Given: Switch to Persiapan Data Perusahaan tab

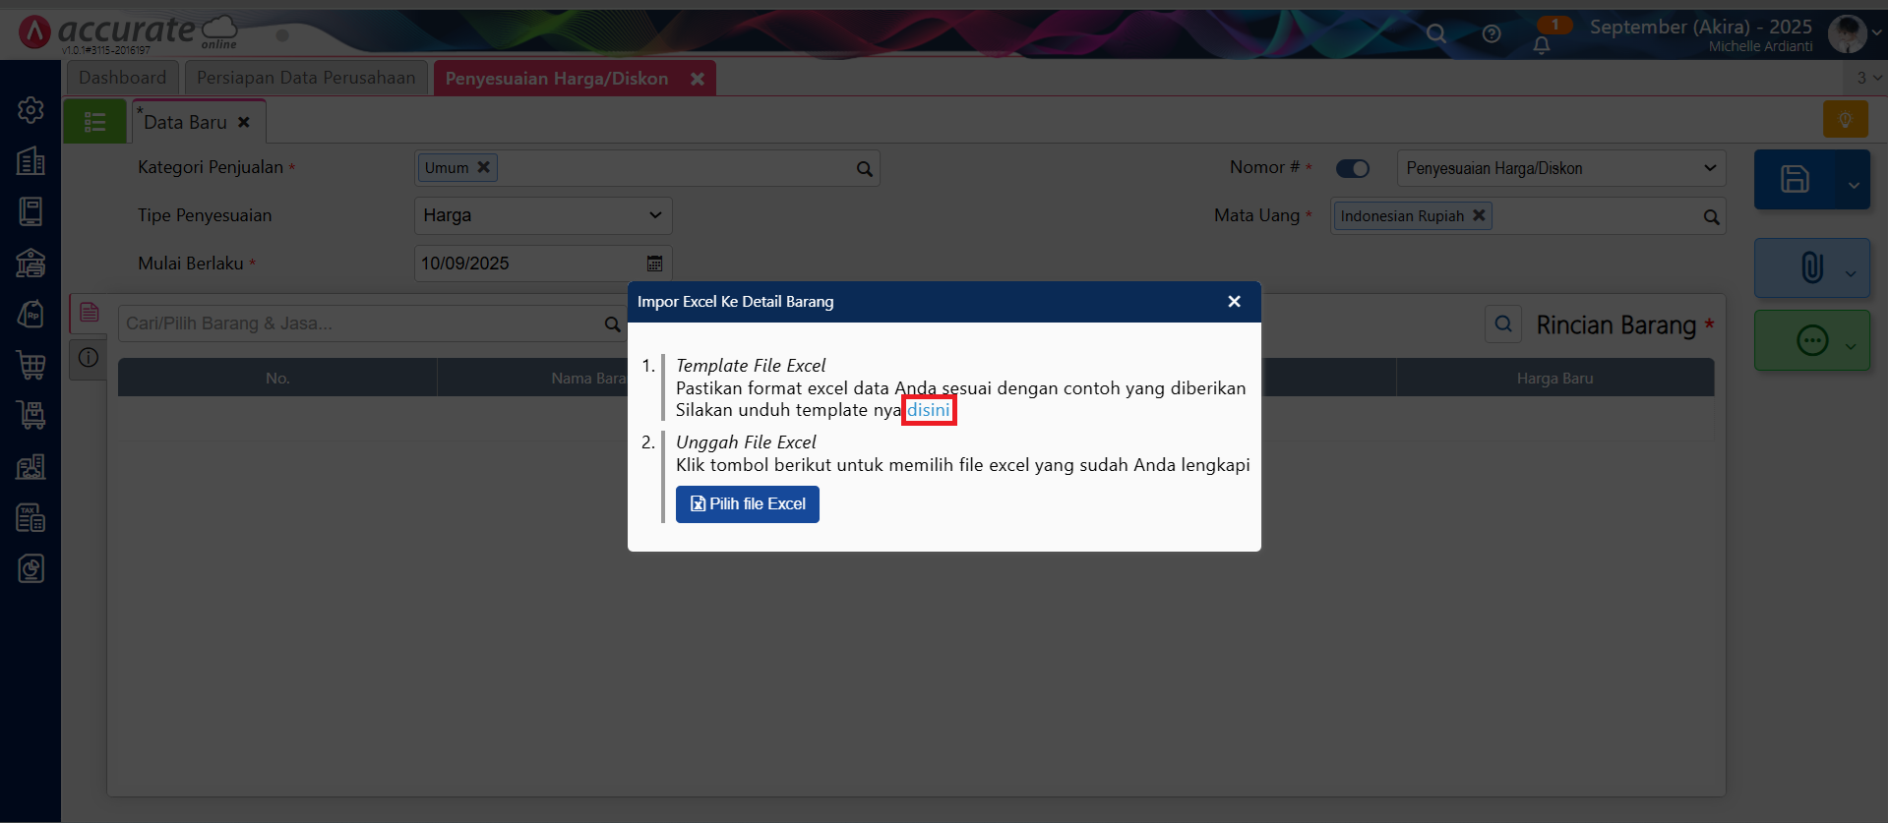Looking at the screenshot, I should [306, 78].
